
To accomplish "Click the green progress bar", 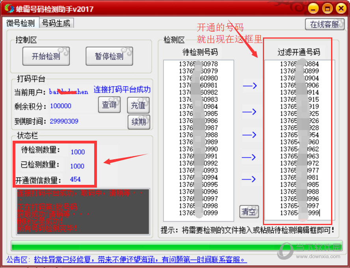I will pos(173,245).
